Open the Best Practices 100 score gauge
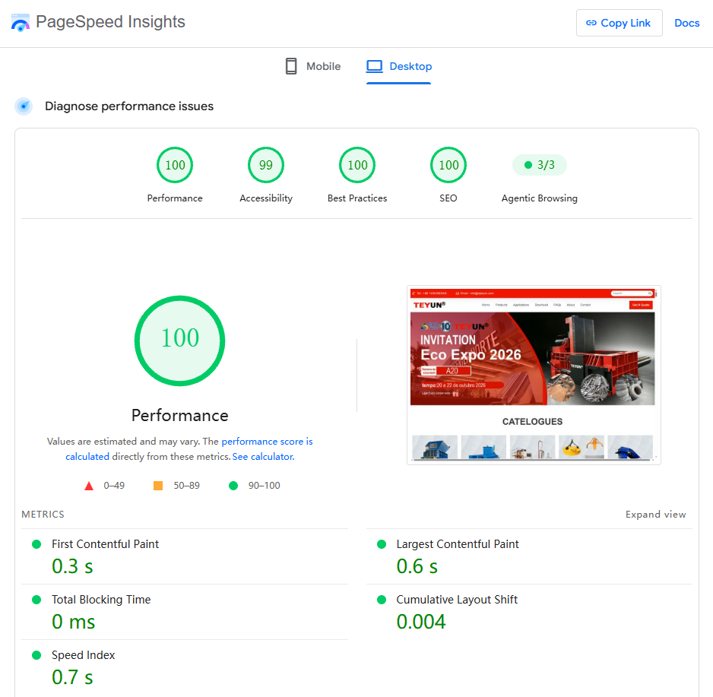Image resolution: width=713 pixels, height=697 pixels. point(357,165)
